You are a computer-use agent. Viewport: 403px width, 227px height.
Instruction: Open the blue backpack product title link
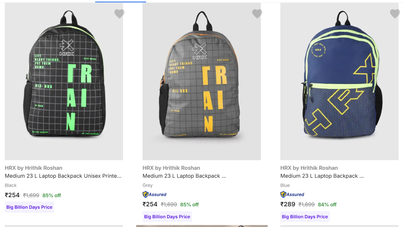322,176
